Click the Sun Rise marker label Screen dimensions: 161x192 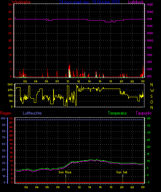click(x=65, y=172)
